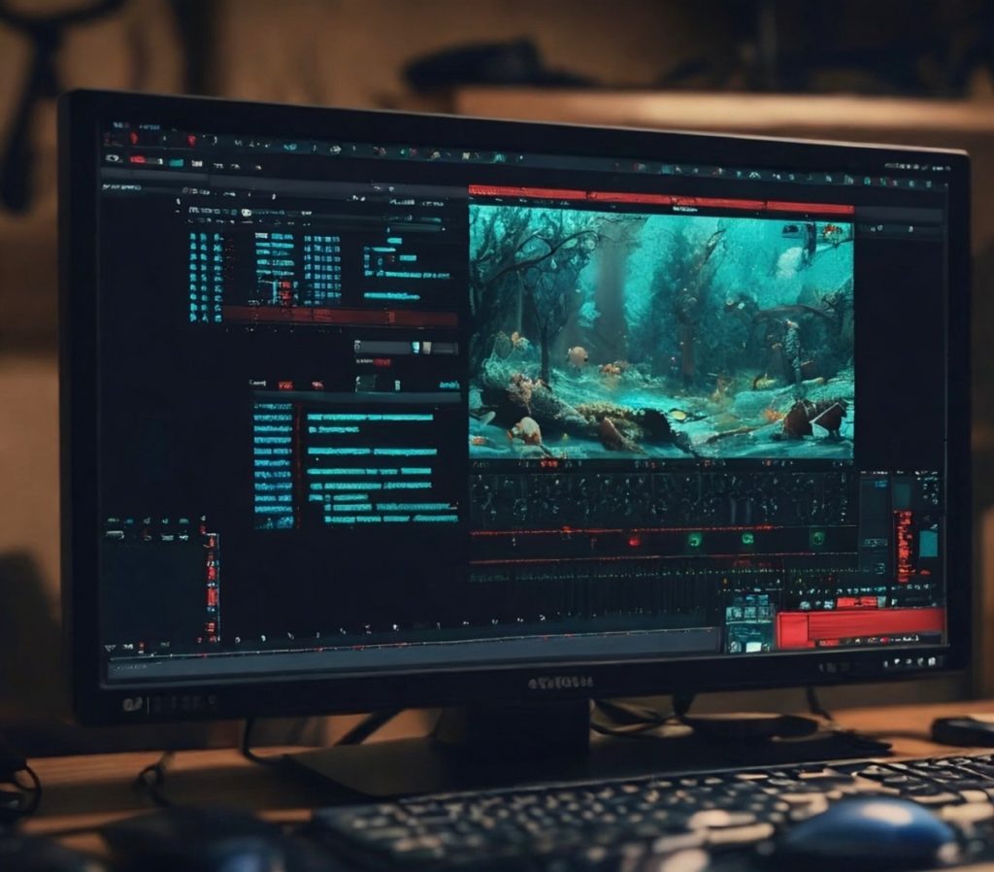This screenshot has width=994, height=872.
Task: Click the rightmost green marker icon on the timeline
Action: [817, 537]
